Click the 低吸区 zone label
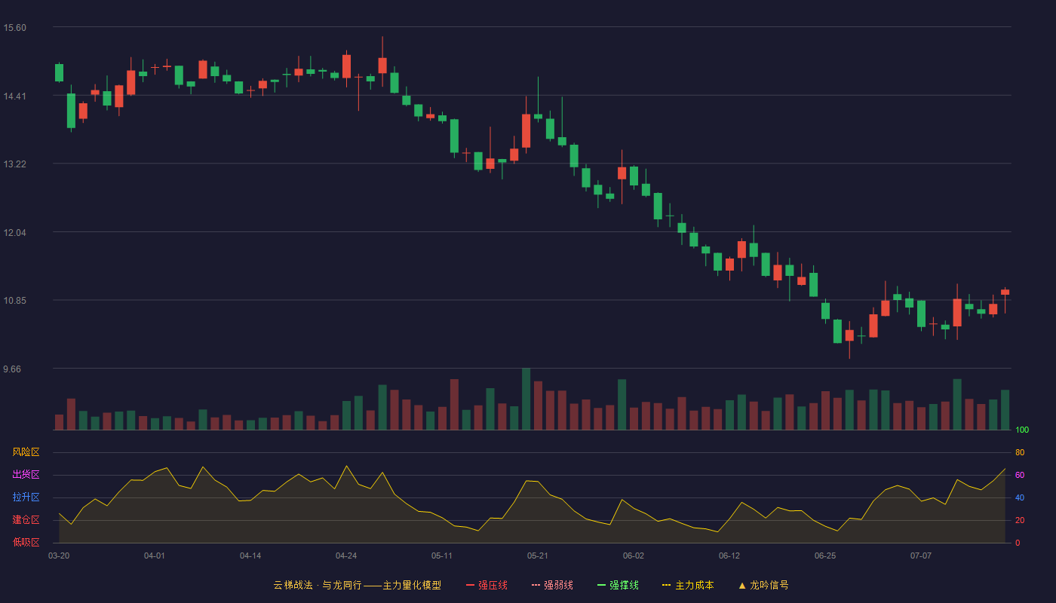This screenshot has height=603, width=1056. (26, 543)
